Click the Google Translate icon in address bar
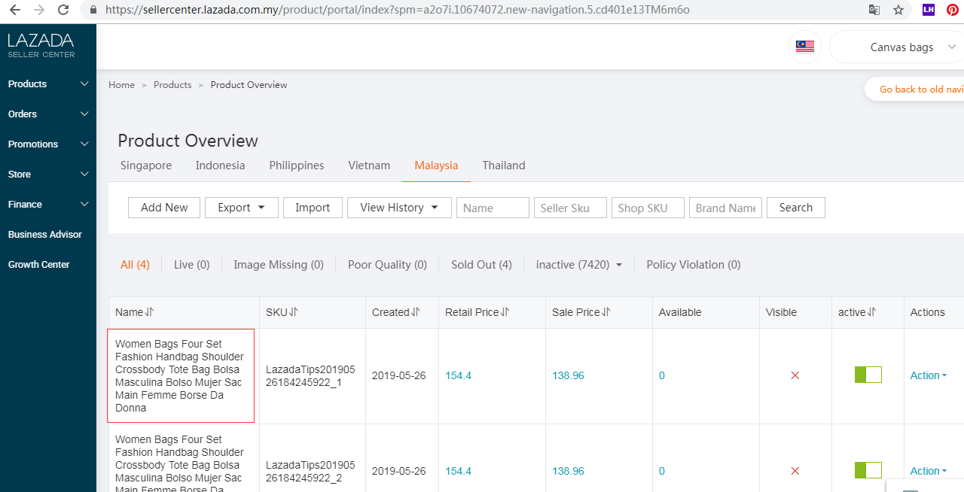This screenshot has width=964, height=492. [874, 10]
